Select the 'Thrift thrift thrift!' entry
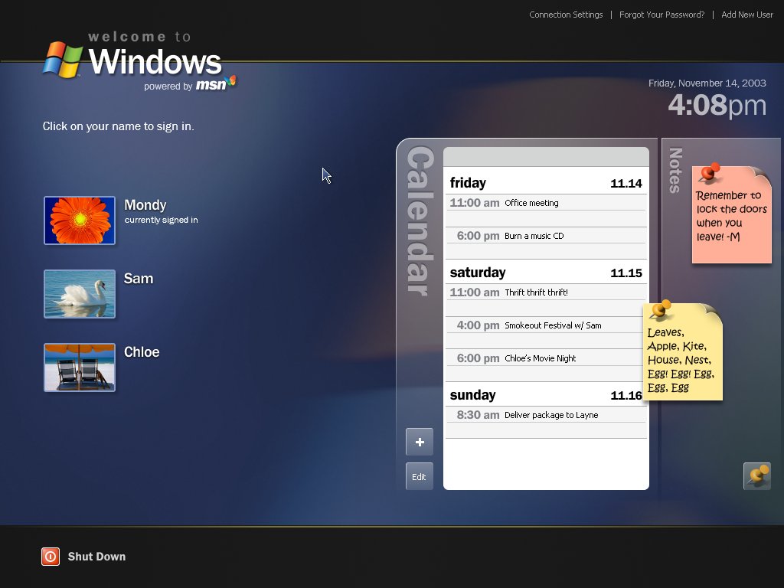The image size is (784, 588). (x=546, y=292)
